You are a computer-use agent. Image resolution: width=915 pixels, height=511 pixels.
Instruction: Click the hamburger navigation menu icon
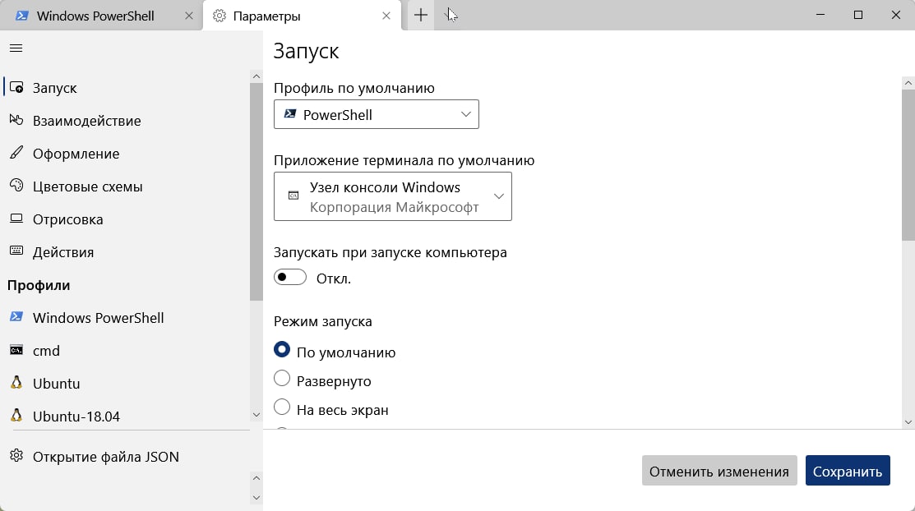16,48
